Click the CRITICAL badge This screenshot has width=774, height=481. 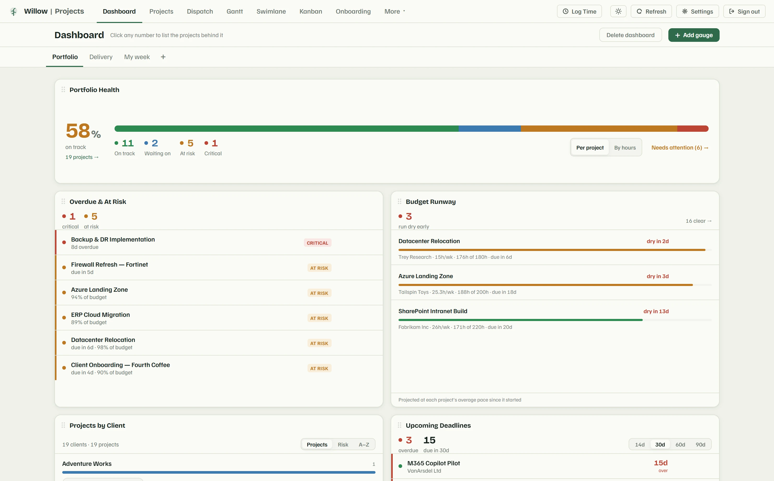click(x=317, y=243)
